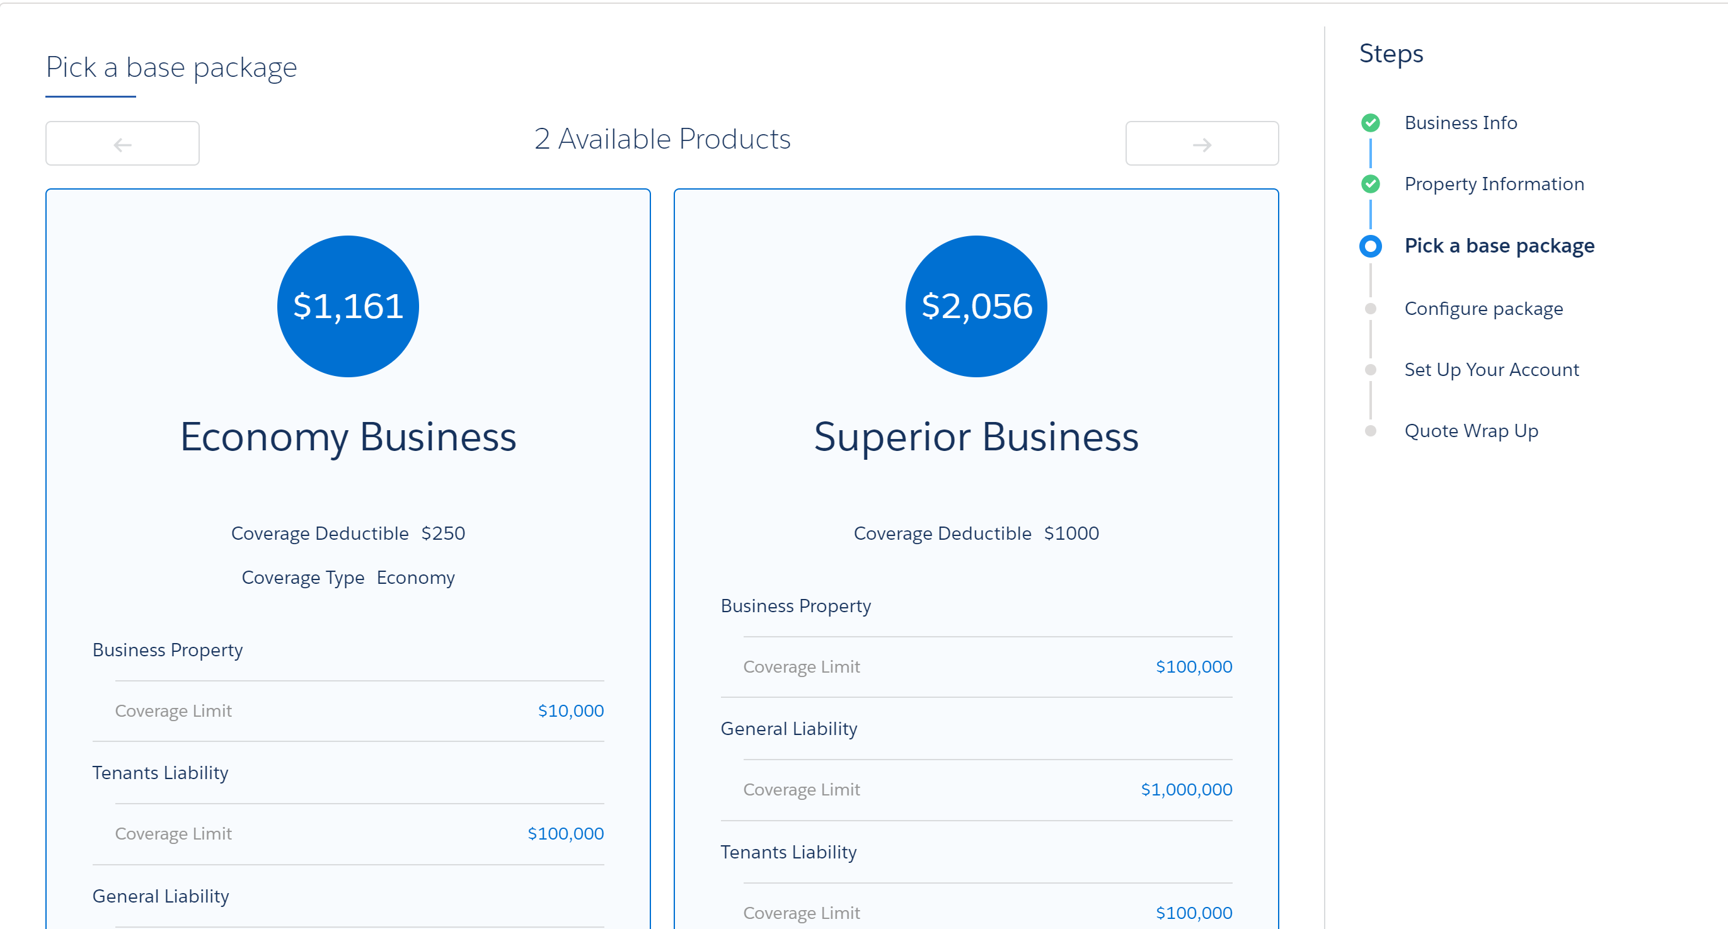Click Superior's General Liability section label
The image size is (1728, 929).
[x=789, y=729]
